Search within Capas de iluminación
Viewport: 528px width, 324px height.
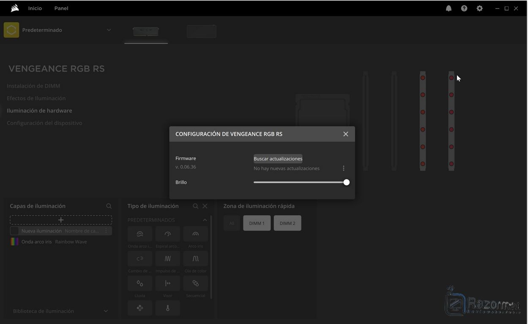click(x=109, y=206)
